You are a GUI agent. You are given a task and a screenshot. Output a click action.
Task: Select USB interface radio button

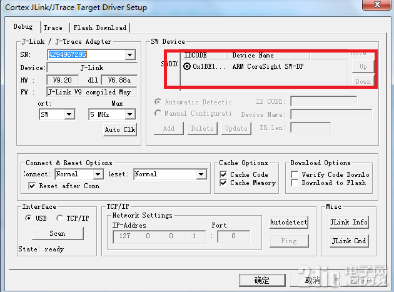(29, 218)
